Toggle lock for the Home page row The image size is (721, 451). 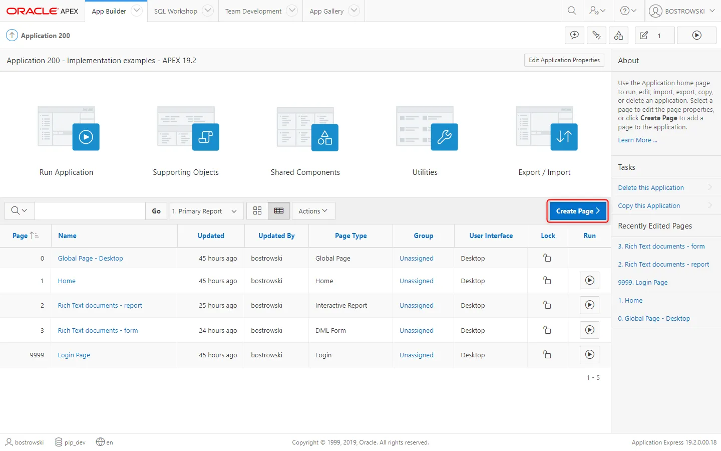547,281
